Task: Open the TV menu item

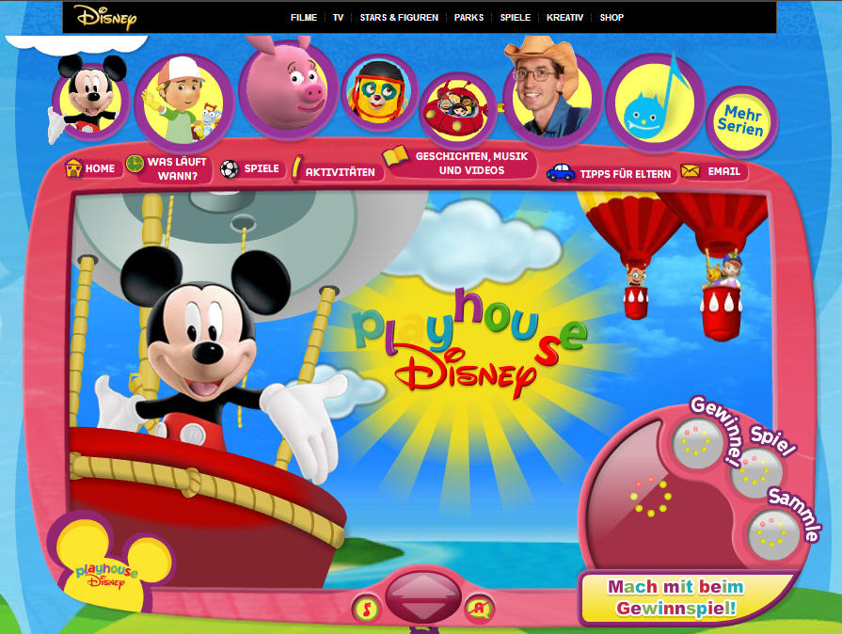Action: tap(338, 17)
